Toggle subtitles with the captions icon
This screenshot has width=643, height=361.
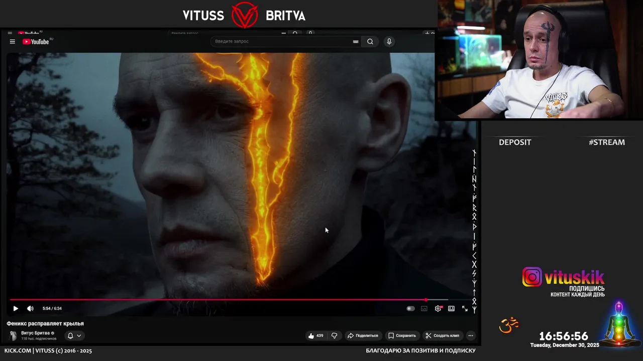point(424,308)
